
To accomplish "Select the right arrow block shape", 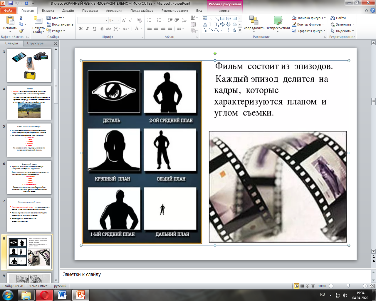I will (222, 24).
